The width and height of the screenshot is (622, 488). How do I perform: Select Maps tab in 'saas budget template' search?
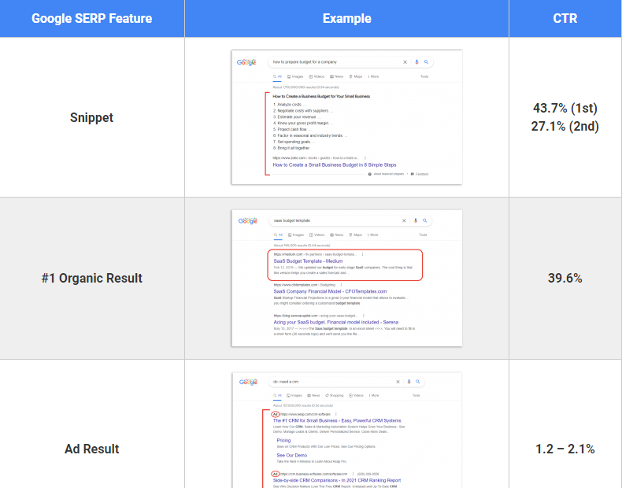coord(355,235)
